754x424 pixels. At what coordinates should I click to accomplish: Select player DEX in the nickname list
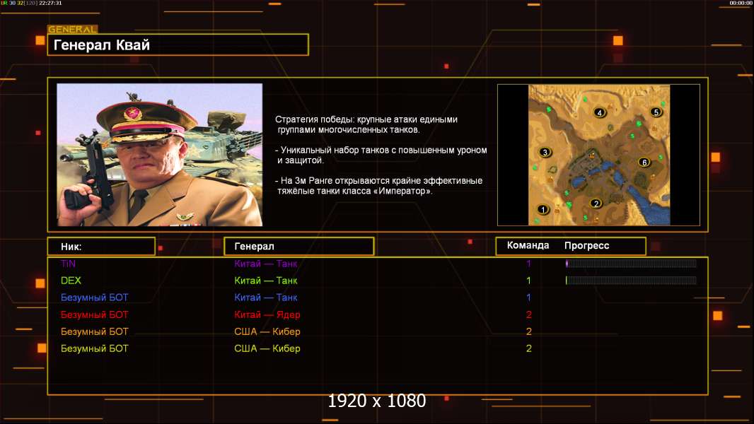pos(71,281)
